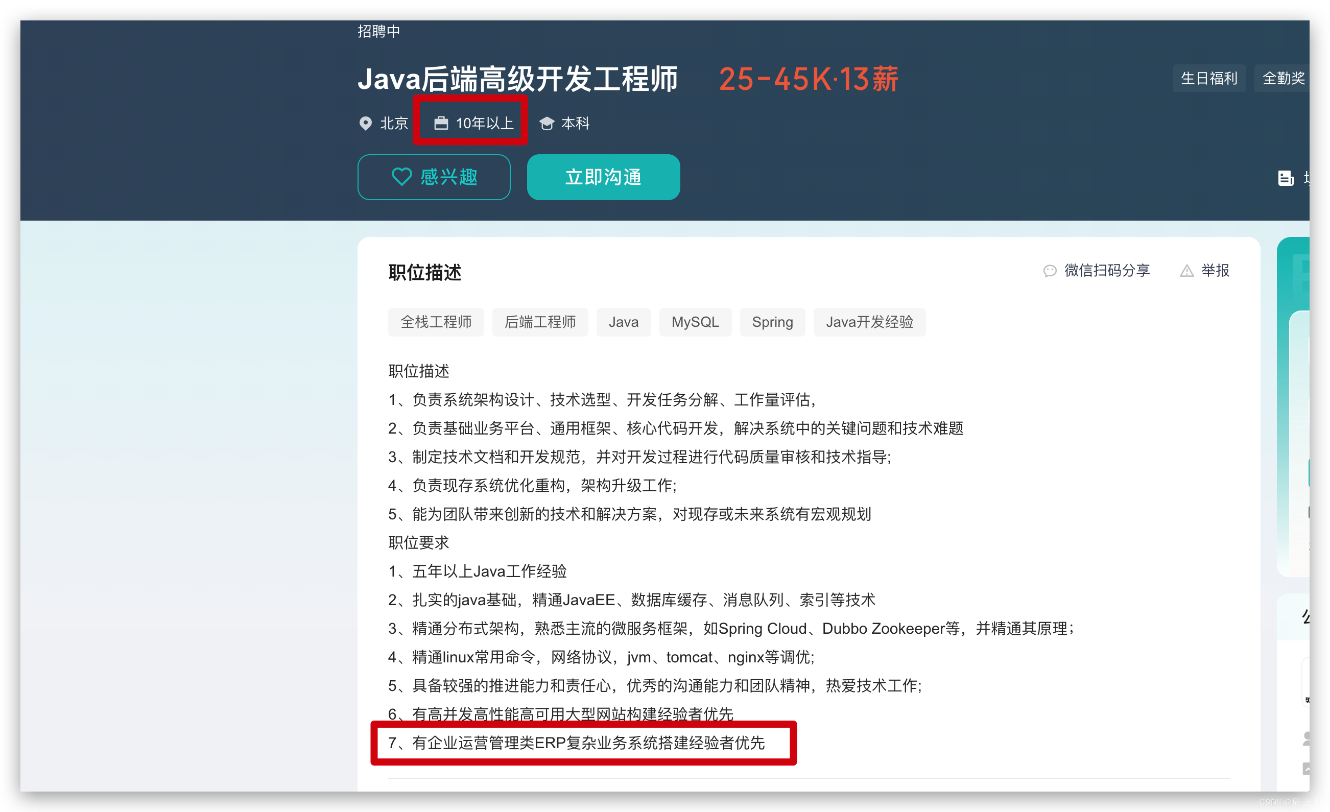Click the graduation cap icon beside 本科
Screen dimensions: 1330x812
tap(547, 123)
